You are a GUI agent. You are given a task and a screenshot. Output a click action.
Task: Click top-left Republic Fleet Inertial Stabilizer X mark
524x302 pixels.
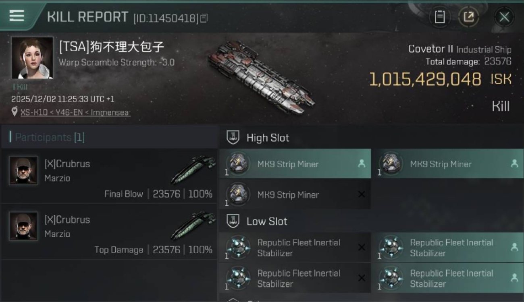click(x=362, y=247)
